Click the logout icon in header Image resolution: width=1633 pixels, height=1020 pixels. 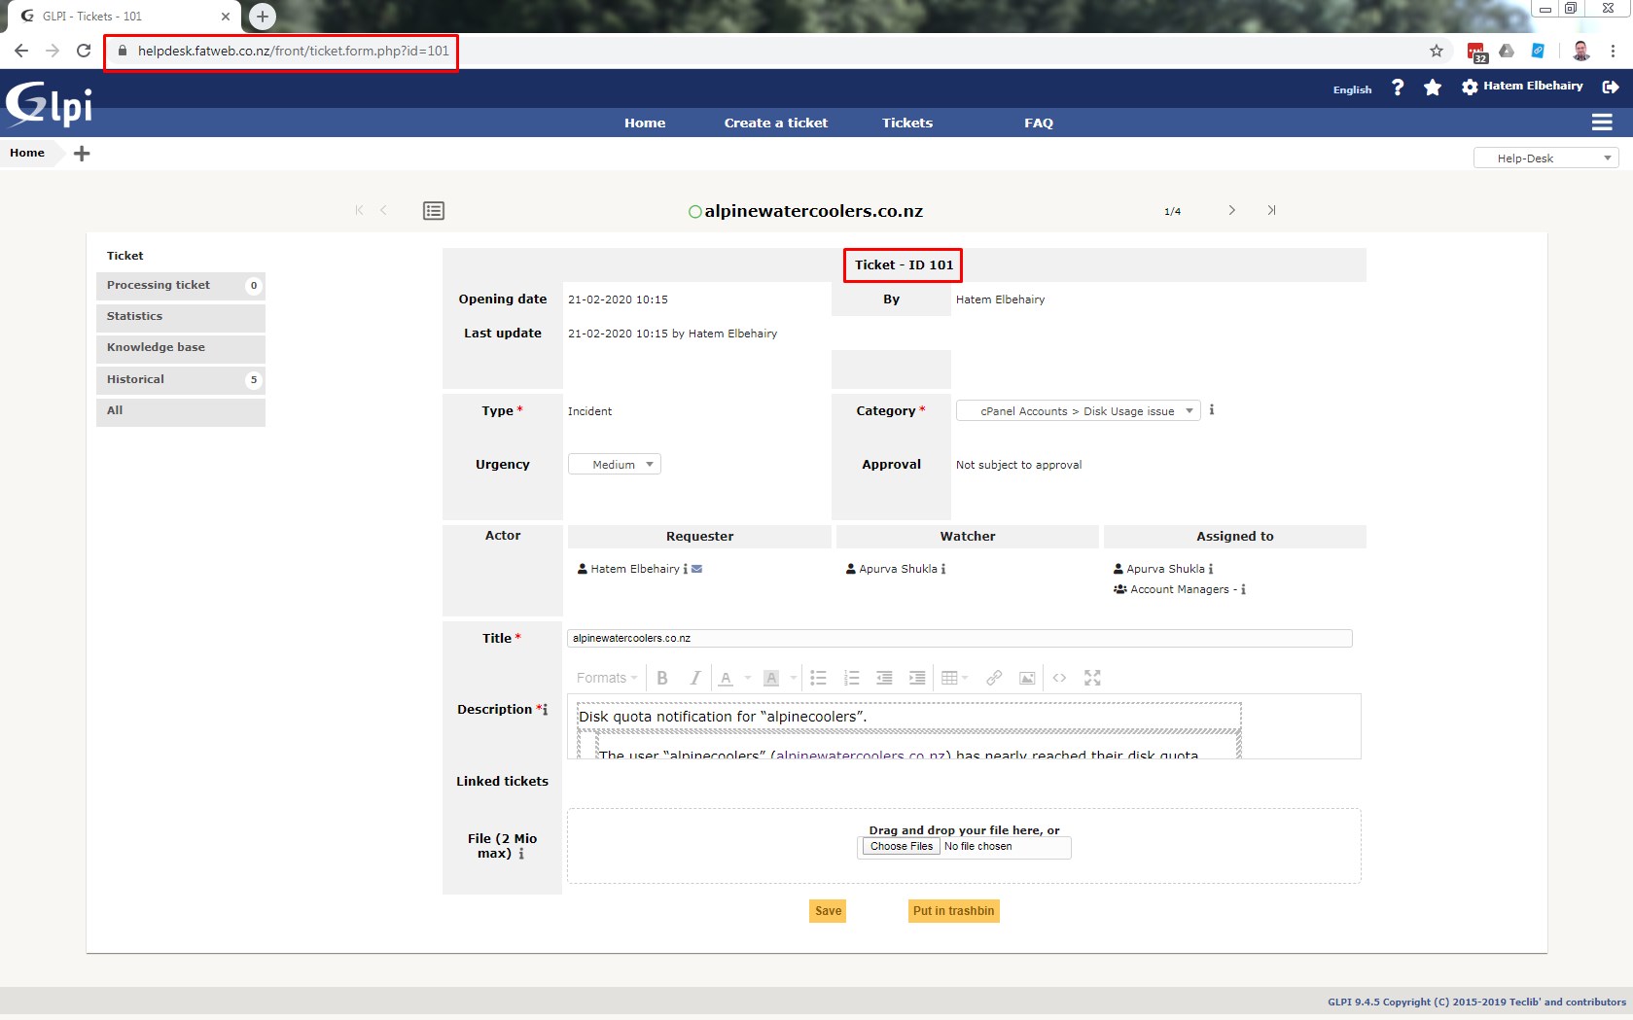(x=1611, y=87)
